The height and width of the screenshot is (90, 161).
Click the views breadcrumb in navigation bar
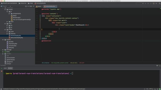click(30, 3)
